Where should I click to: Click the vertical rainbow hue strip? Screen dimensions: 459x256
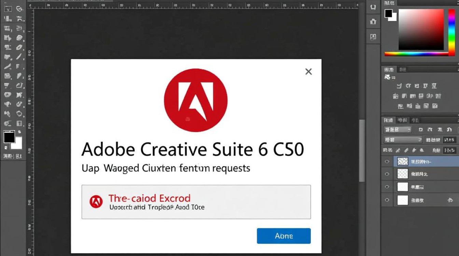pos(451,32)
